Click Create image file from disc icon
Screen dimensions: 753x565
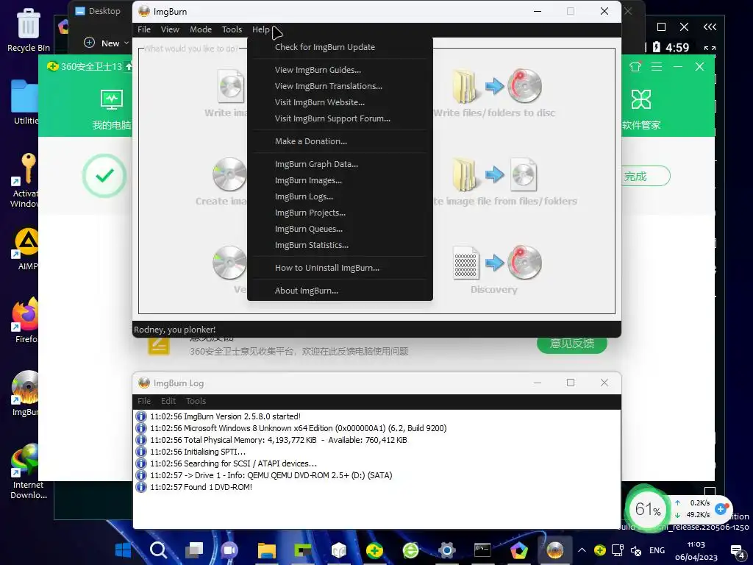tap(229, 174)
